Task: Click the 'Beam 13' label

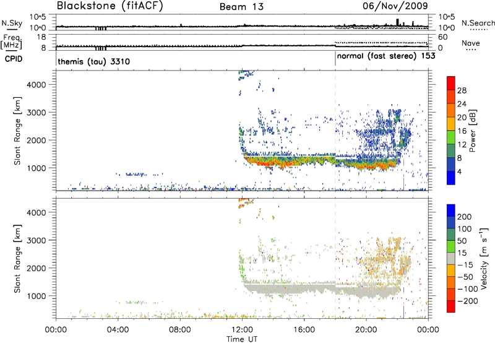Action: pyautogui.click(x=241, y=7)
